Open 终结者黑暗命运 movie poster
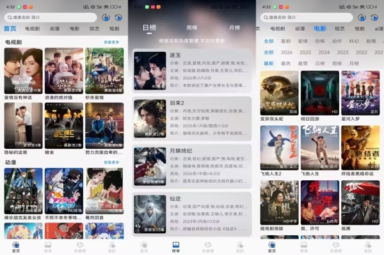 360,148
